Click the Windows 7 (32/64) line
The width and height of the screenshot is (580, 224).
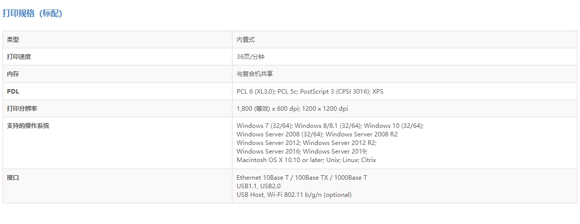click(x=264, y=126)
